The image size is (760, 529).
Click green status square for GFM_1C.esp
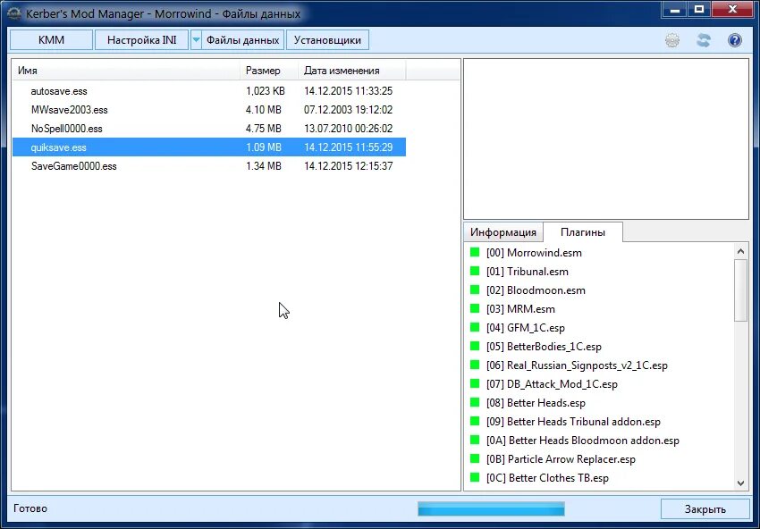pos(475,327)
